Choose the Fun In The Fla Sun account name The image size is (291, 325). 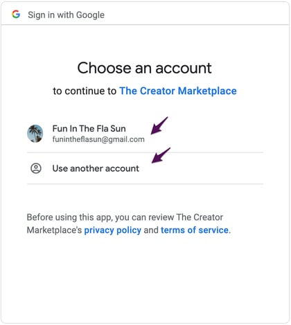coord(89,129)
